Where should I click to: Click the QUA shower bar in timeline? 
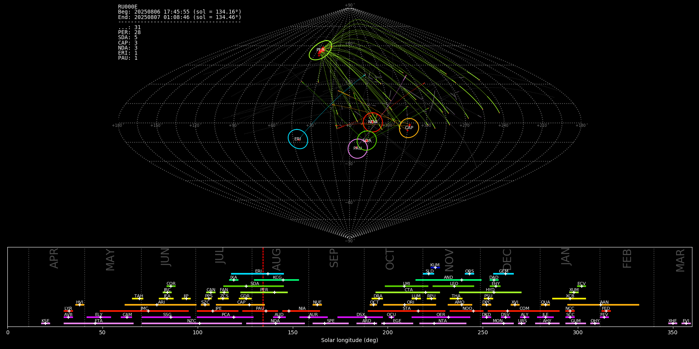[545, 305]
